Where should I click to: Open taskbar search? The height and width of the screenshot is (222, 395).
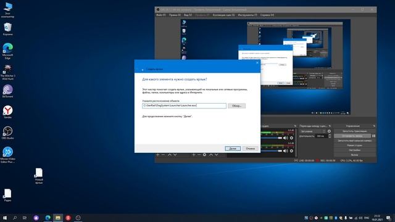coord(15,218)
